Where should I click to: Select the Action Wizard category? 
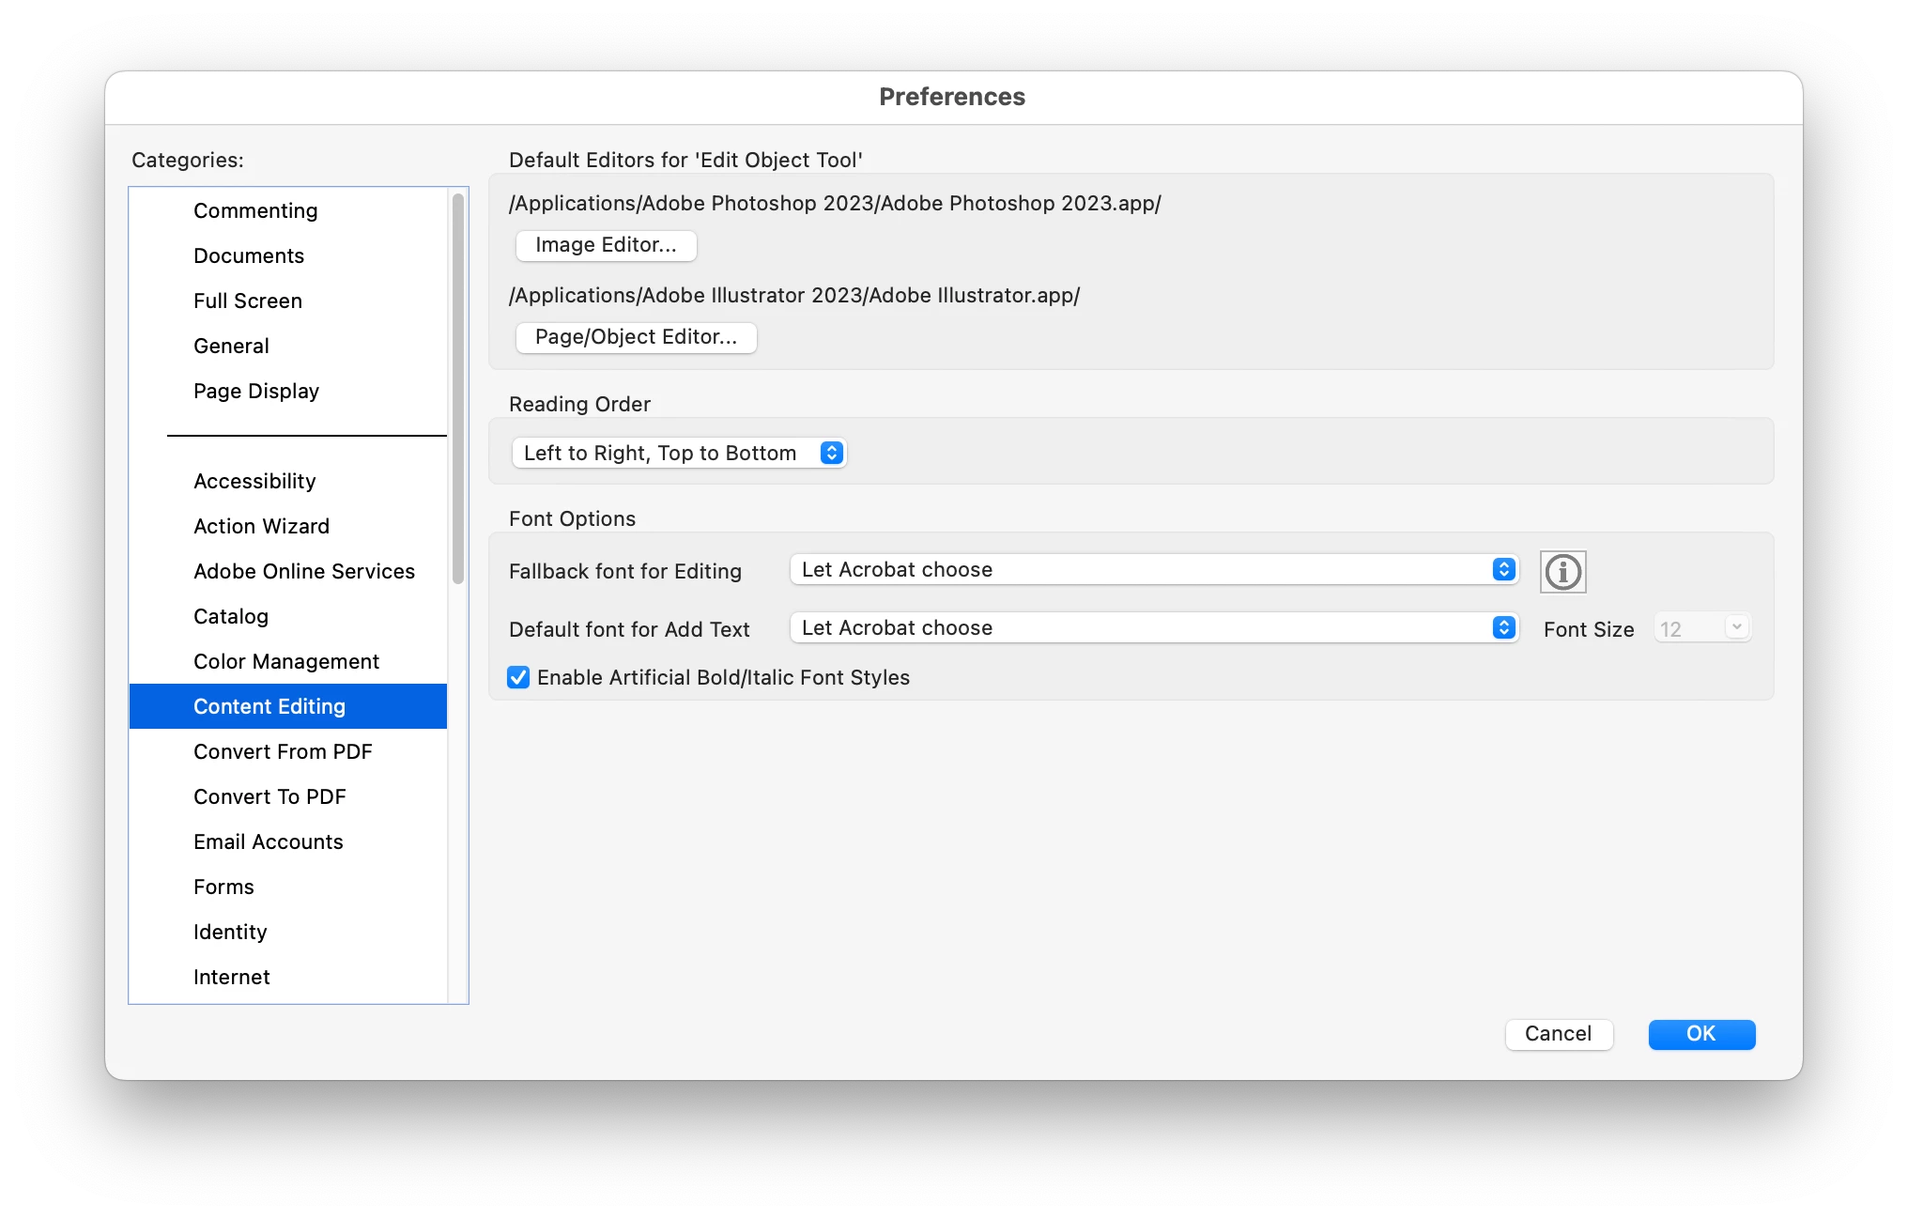pyautogui.click(x=261, y=526)
